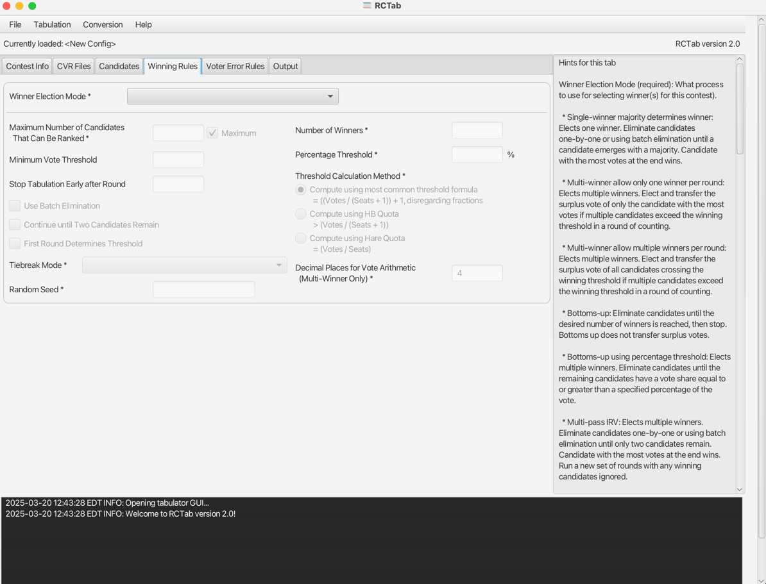Select Compute using HB Quota radio
Image resolution: width=766 pixels, height=584 pixels.
tap(301, 214)
